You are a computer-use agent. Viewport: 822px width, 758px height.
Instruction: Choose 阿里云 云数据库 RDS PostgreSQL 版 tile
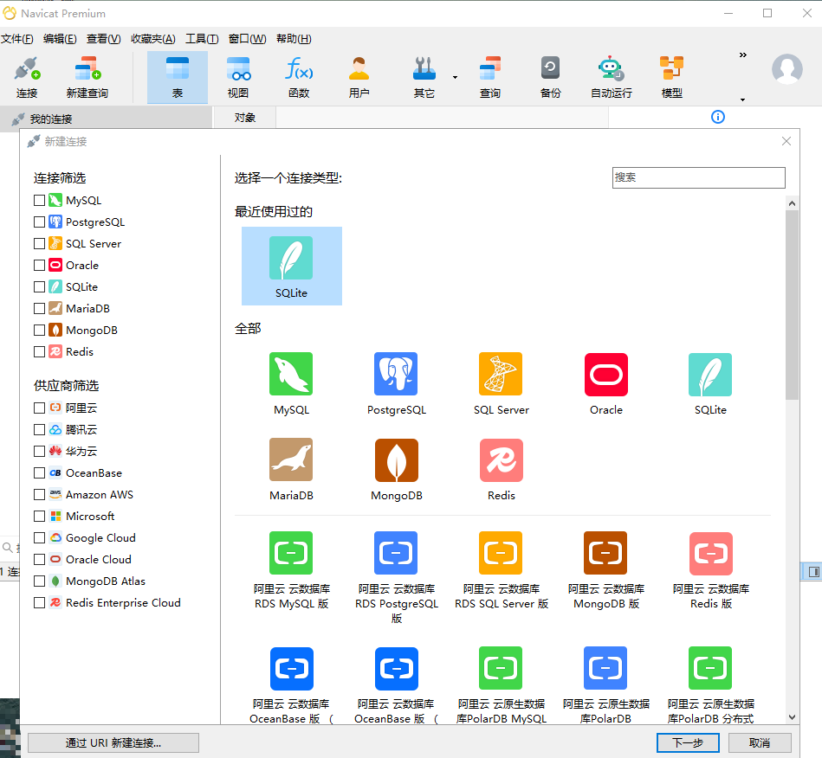point(397,578)
